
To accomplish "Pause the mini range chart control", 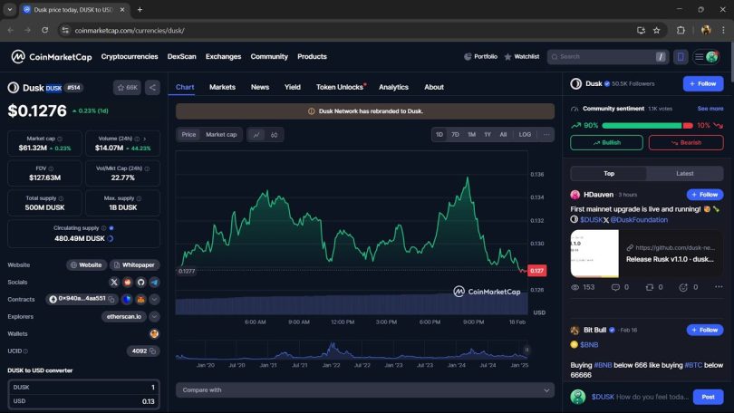I will click(526, 350).
